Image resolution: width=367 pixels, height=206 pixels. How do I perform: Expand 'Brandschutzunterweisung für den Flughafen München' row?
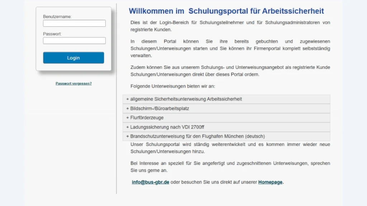(197, 136)
